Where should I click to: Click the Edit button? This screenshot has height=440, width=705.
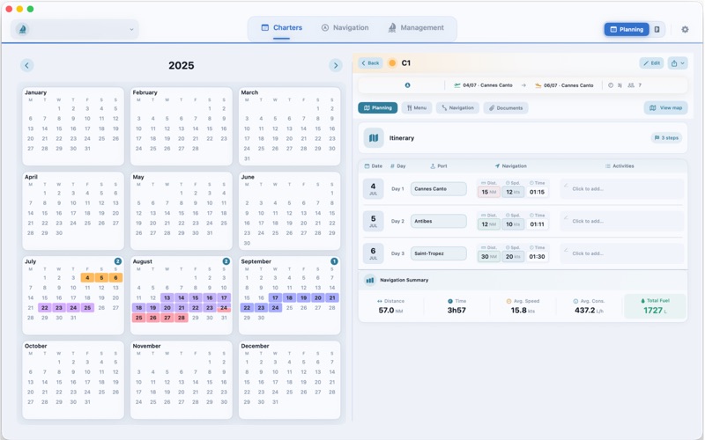(651, 63)
